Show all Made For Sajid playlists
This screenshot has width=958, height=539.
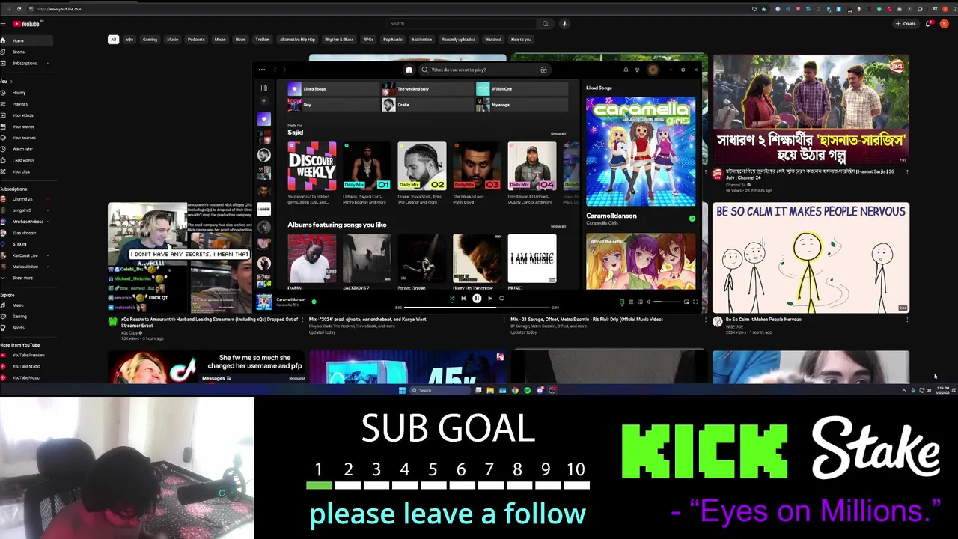coord(558,134)
